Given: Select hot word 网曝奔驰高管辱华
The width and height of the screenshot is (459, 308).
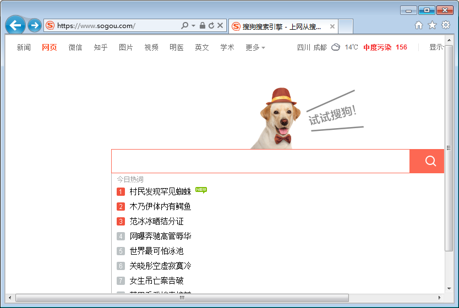Looking at the screenshot, I should tap(160, 236).
